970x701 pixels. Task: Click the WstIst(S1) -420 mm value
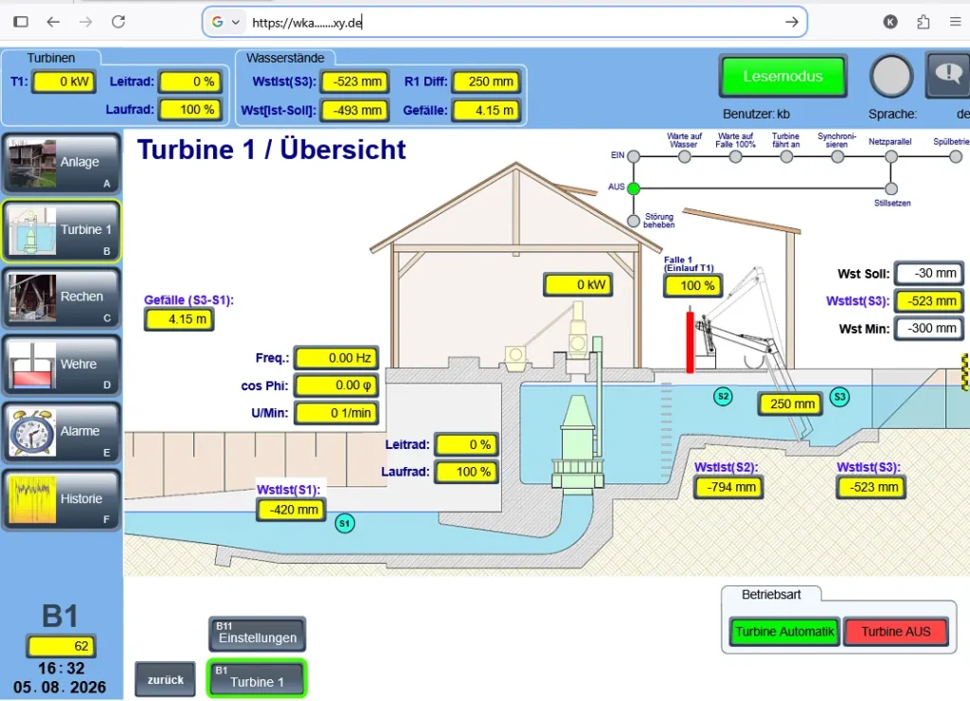coord(291,511)
